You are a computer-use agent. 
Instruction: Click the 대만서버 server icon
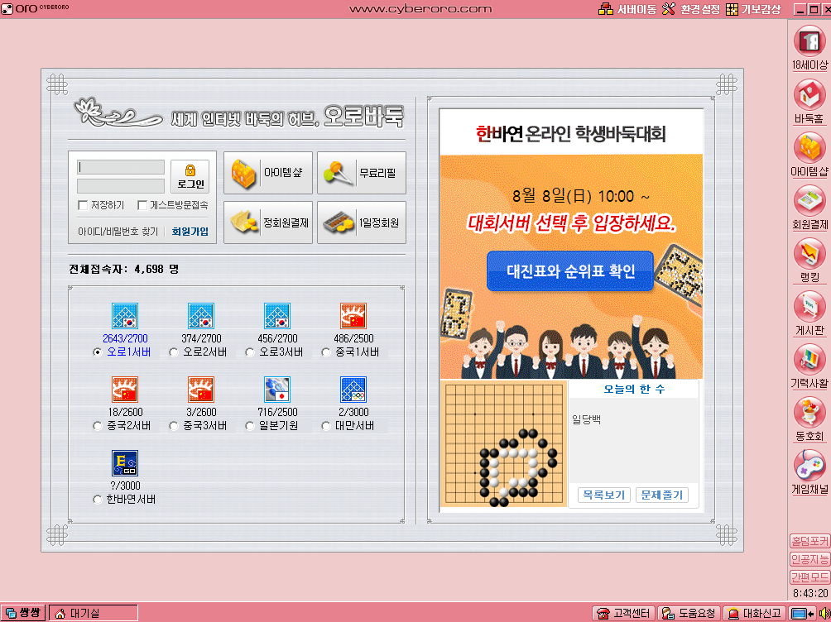pyautogui.click(x=353, y=390)
